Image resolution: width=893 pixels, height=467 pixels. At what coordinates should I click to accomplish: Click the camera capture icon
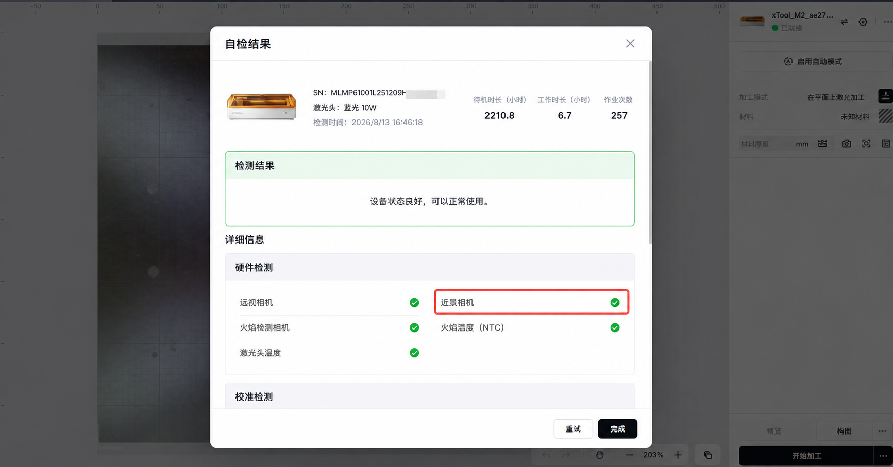pyautogui.click(x=846, y=144)
